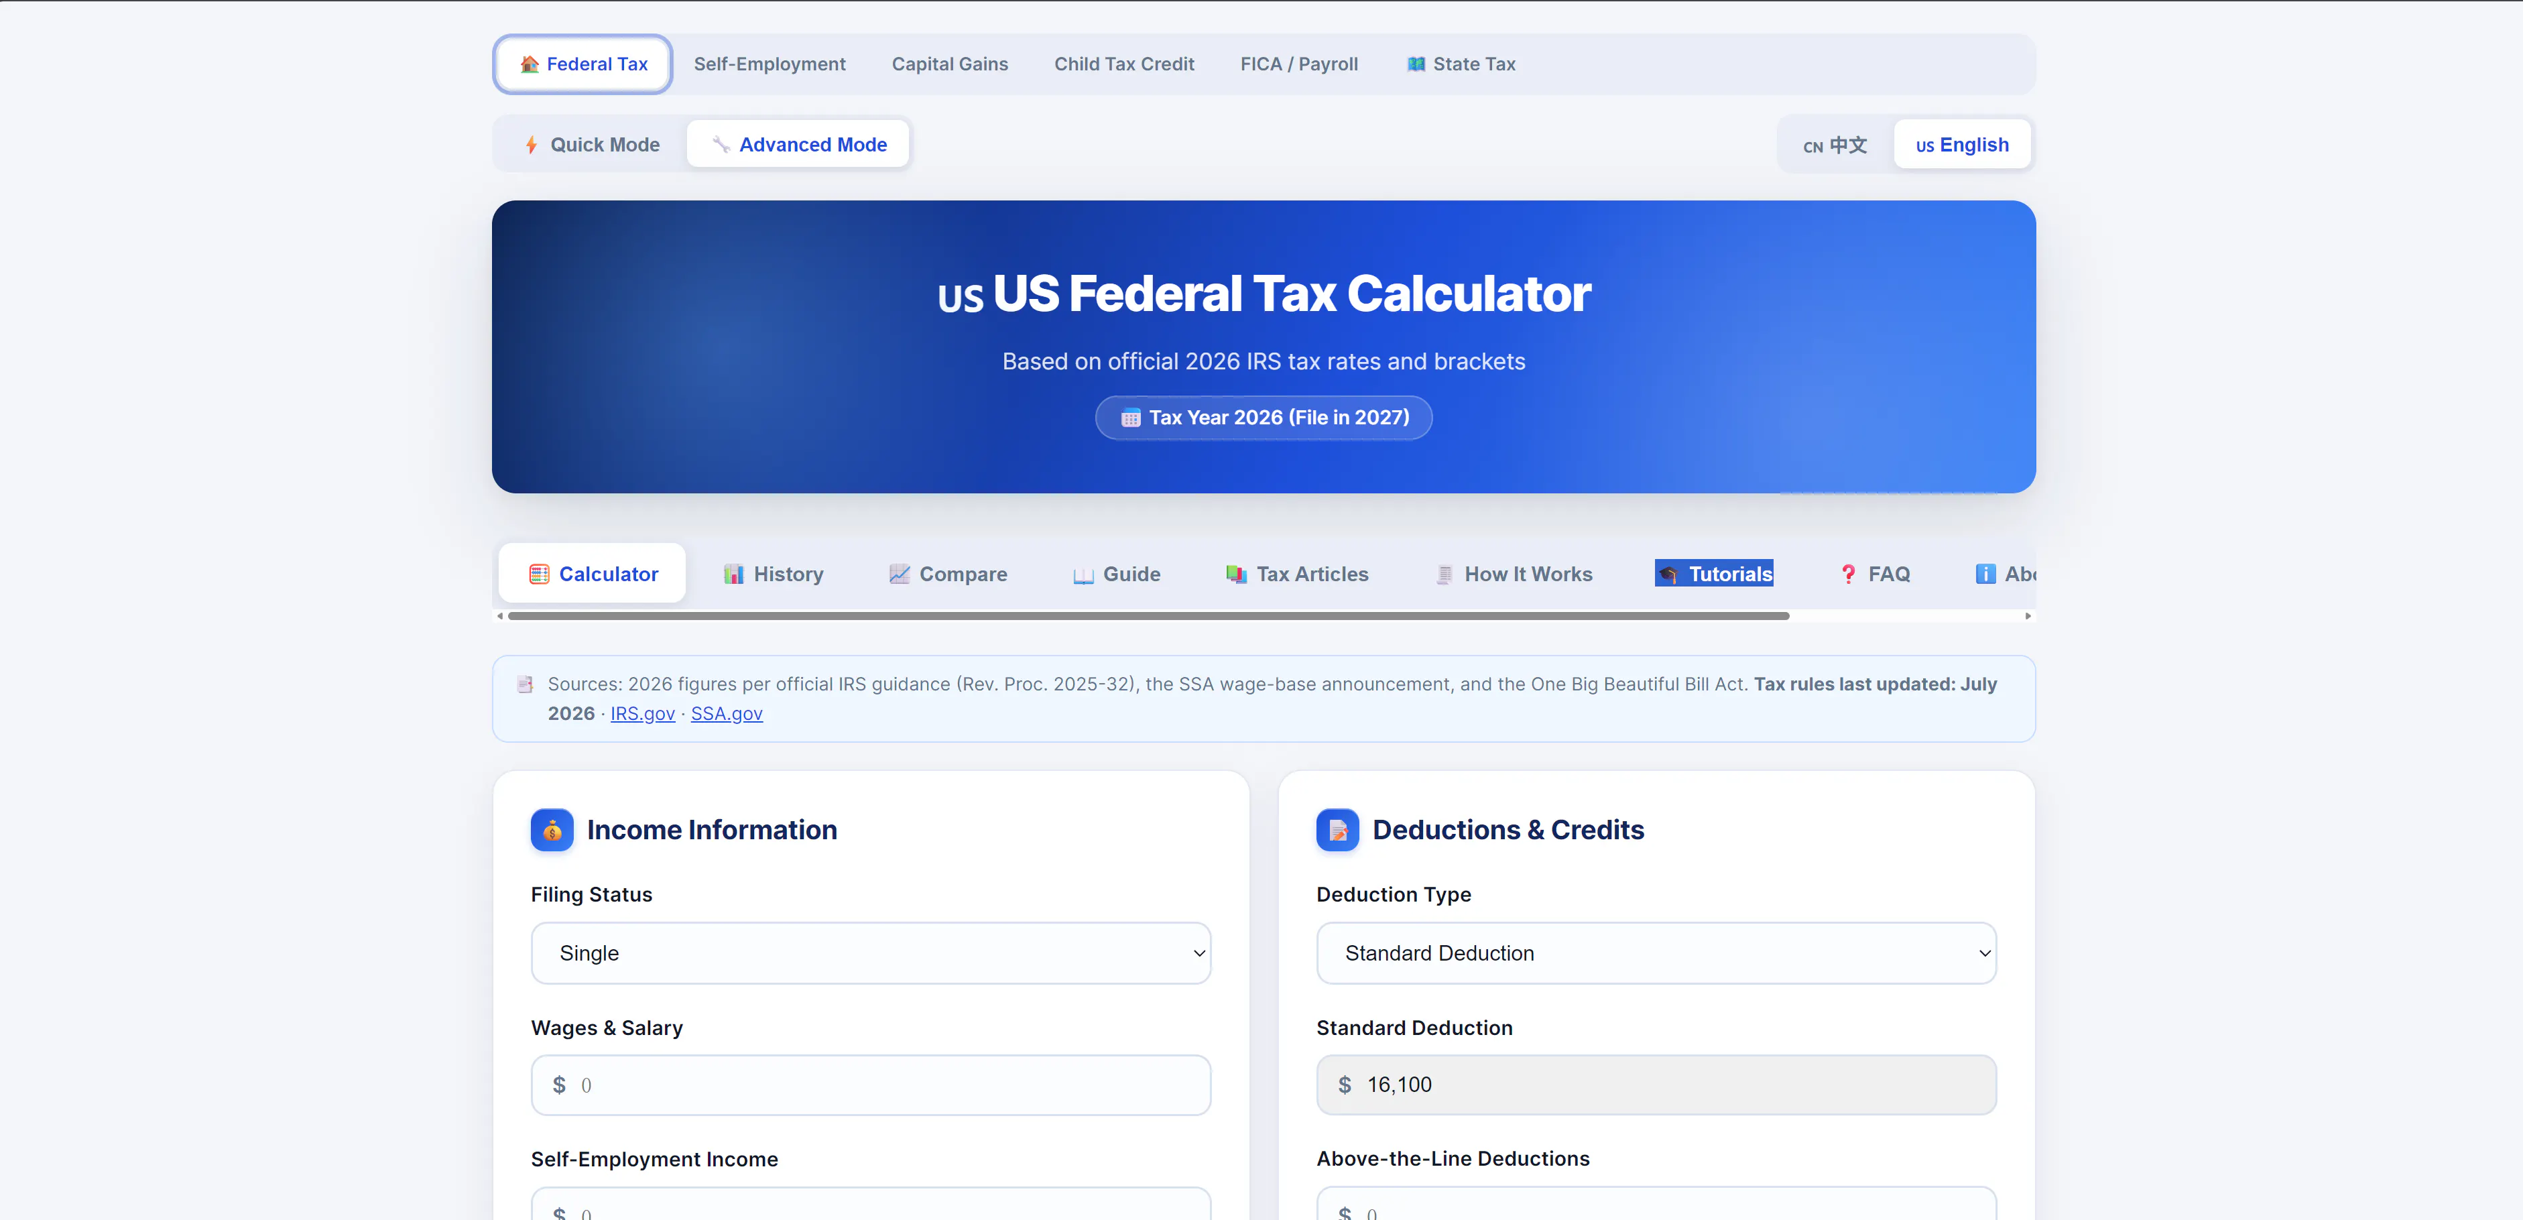Image resolution: width=2523 pixels, height=1220 pixels.
Task: Click the document icon for How It Works
Action: click(1444, 574)
